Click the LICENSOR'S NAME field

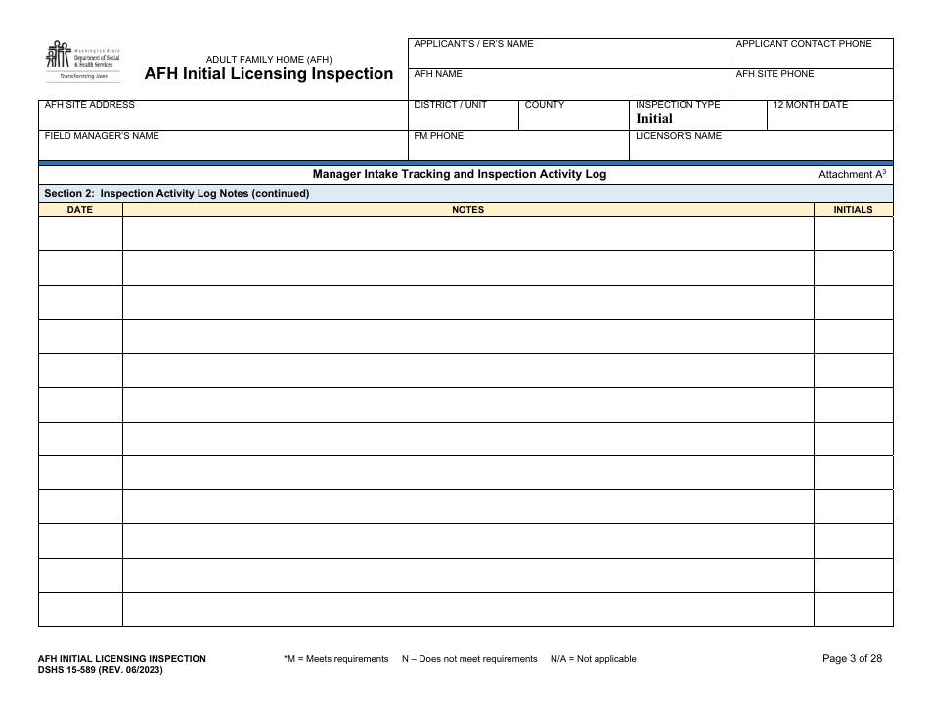click(761, 145)
